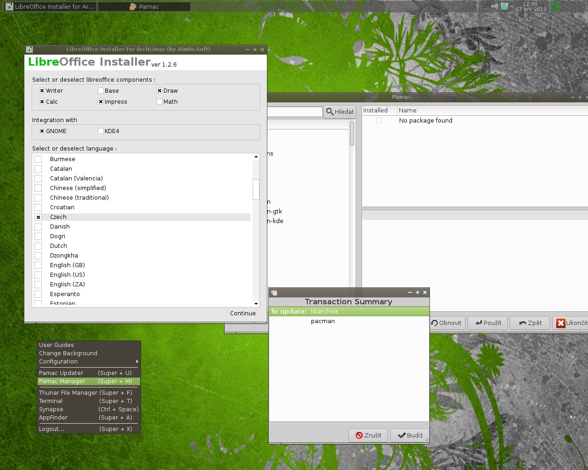588x470 pixels.
Task: Open User Guides from the desktop menu
Action: 89,345
